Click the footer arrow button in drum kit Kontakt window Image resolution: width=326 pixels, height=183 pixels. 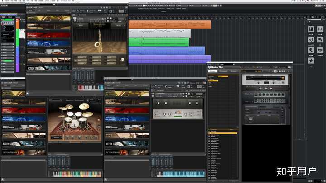coord(3,179)
